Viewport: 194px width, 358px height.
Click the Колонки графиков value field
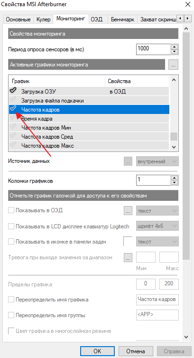[153, 180]
